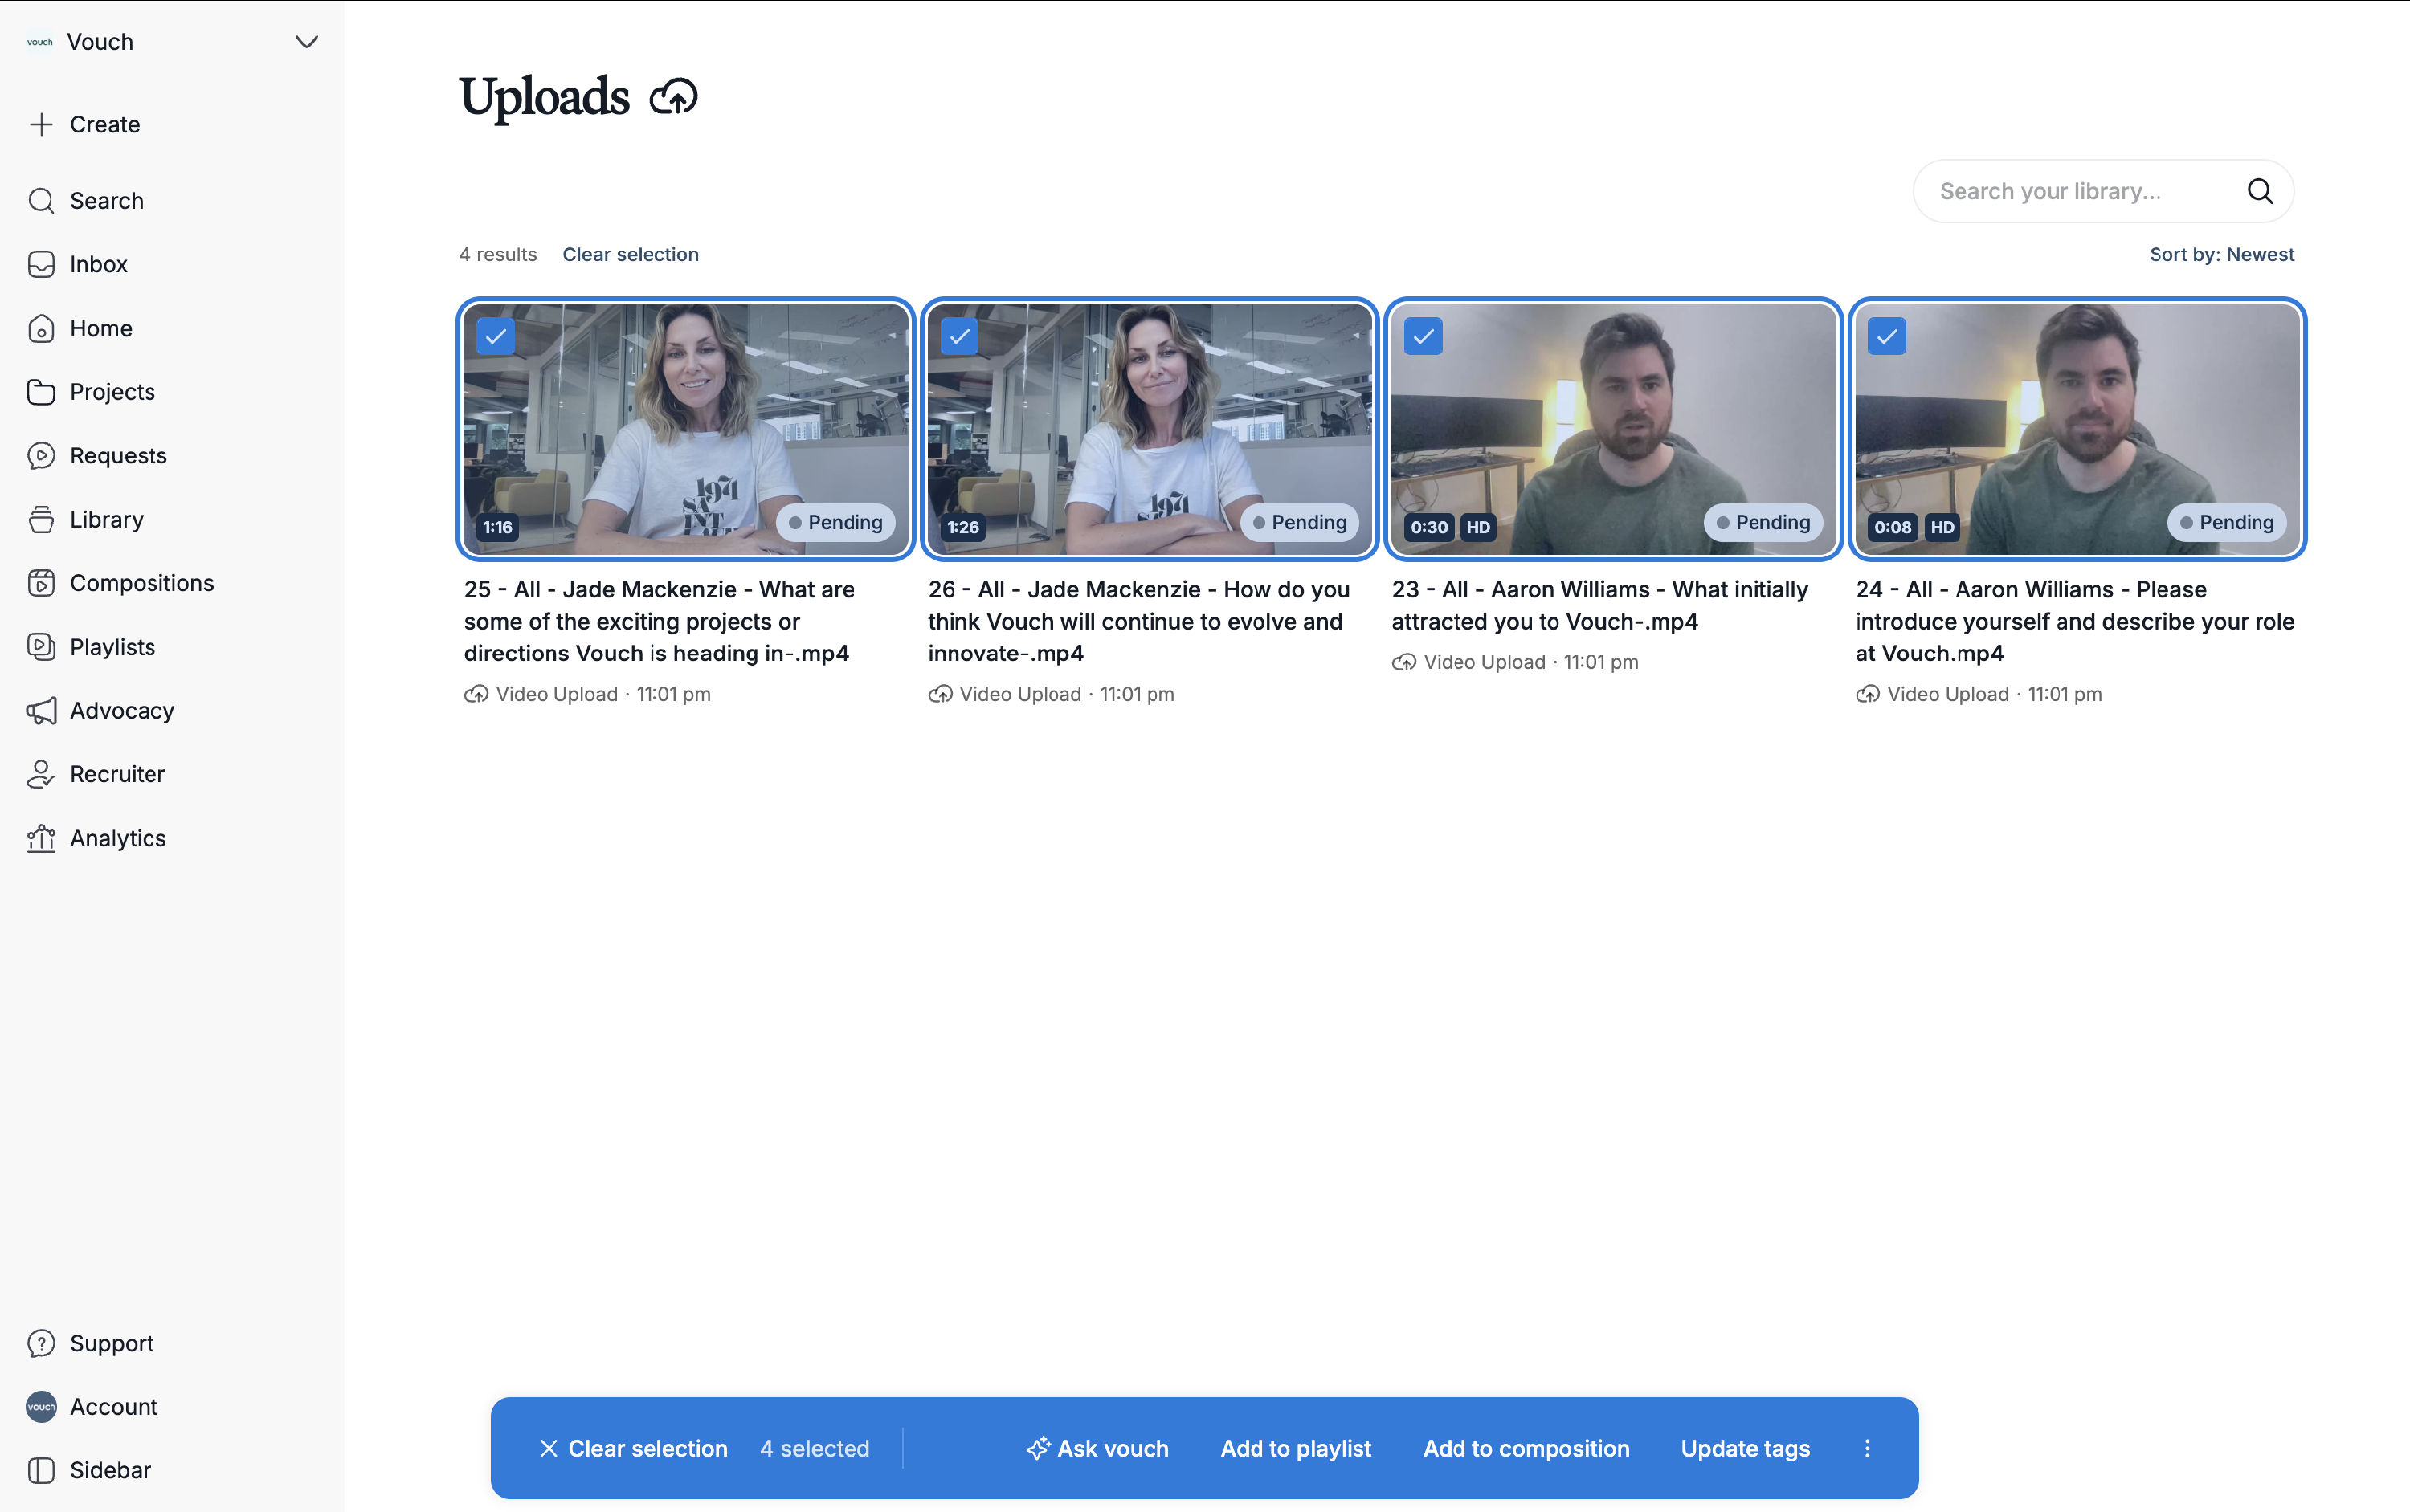
Task: Open Analytics via the chart icon
Action: [41, 838]
